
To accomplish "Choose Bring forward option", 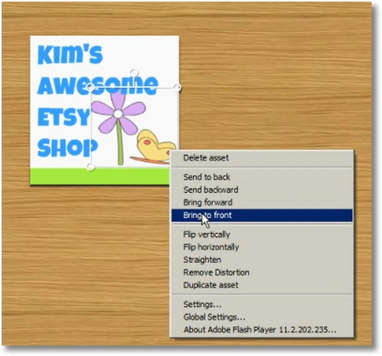I will pyautogui.click(x=261, y=203).
